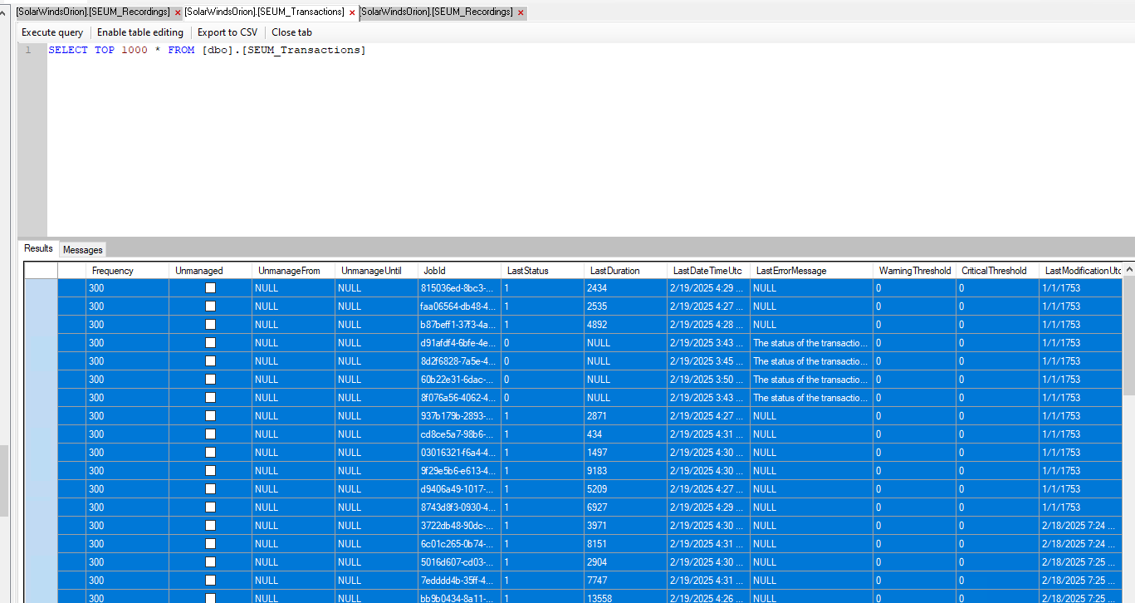Click the LastErrorMessage column header
The image size is (1135, 603).
(811, 271)
